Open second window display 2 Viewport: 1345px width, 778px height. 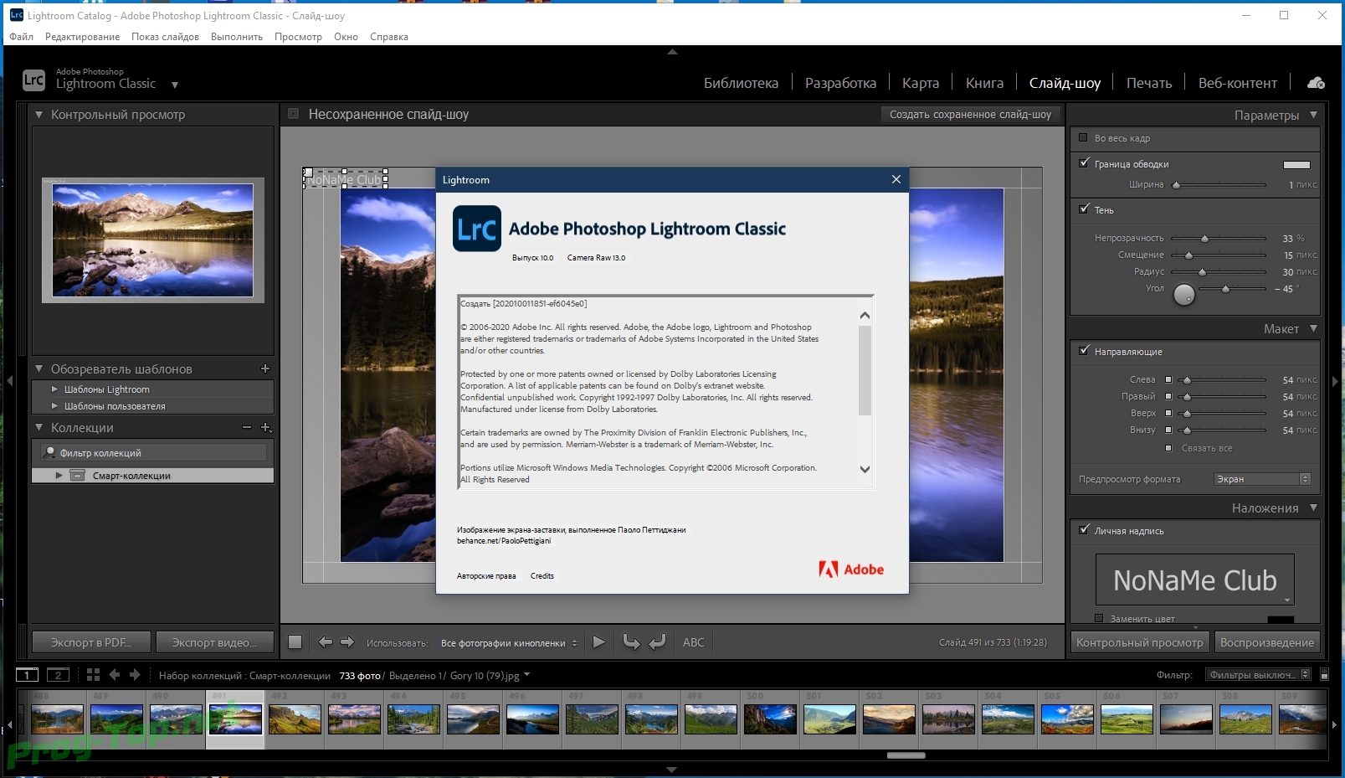(x=58, y=675)
